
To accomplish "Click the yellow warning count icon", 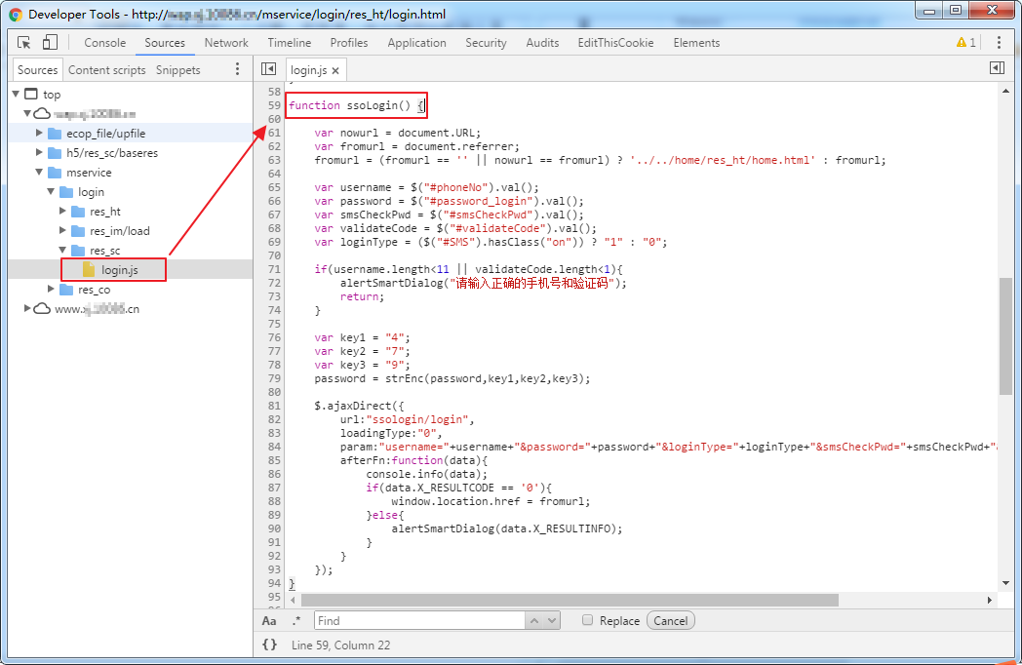I will 962,42.
